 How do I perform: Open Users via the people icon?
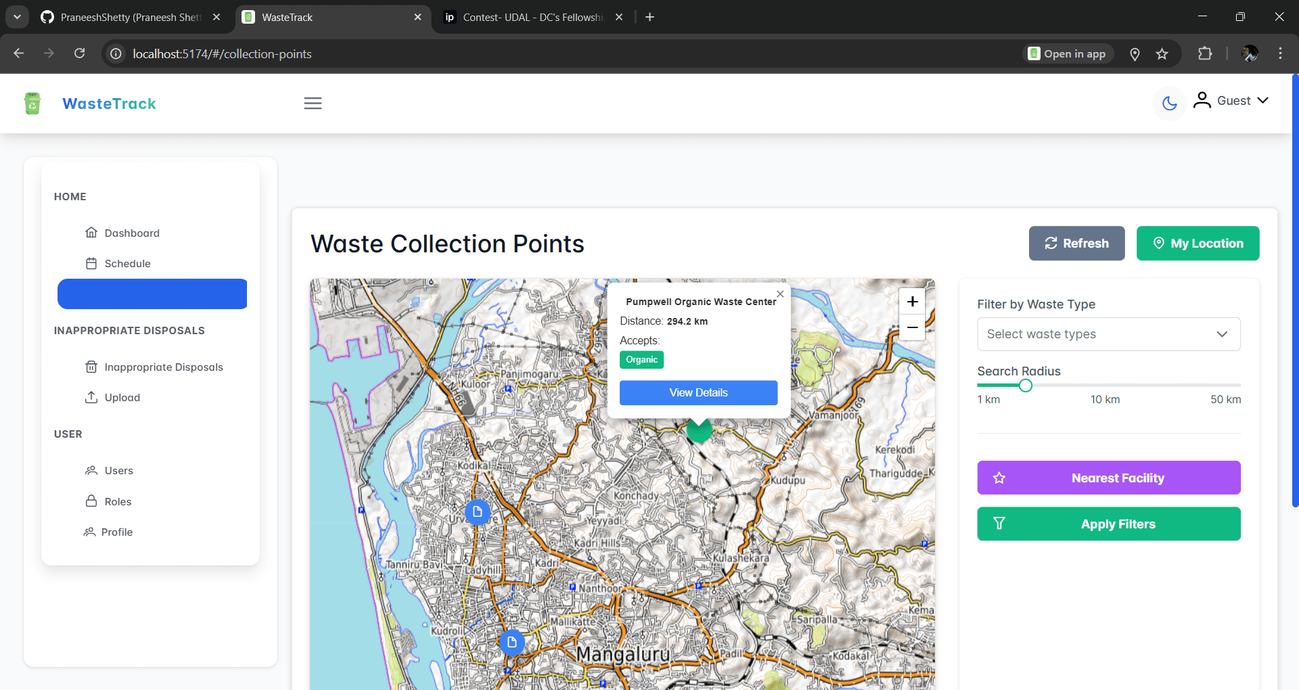92,470
